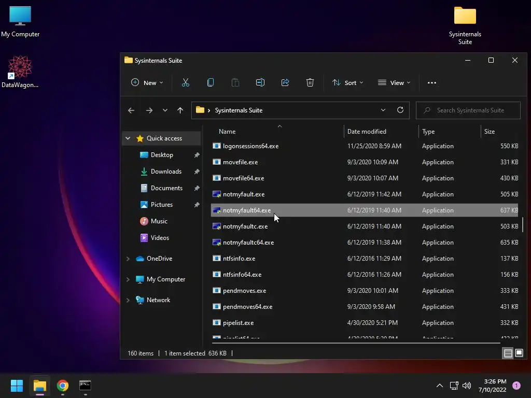This screenshot has height=398, width=531.
Task: Select logonsessions64.exe file
Action: pos(365,146)
